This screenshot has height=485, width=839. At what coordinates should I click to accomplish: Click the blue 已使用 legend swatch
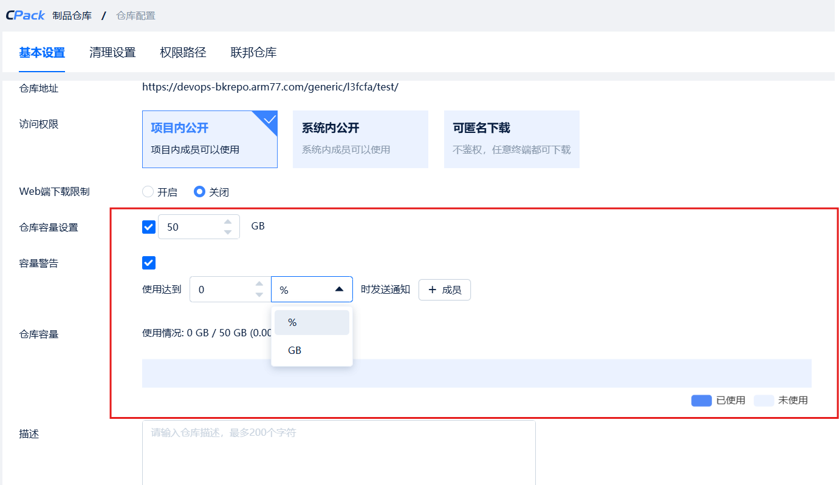pos(701,401)
